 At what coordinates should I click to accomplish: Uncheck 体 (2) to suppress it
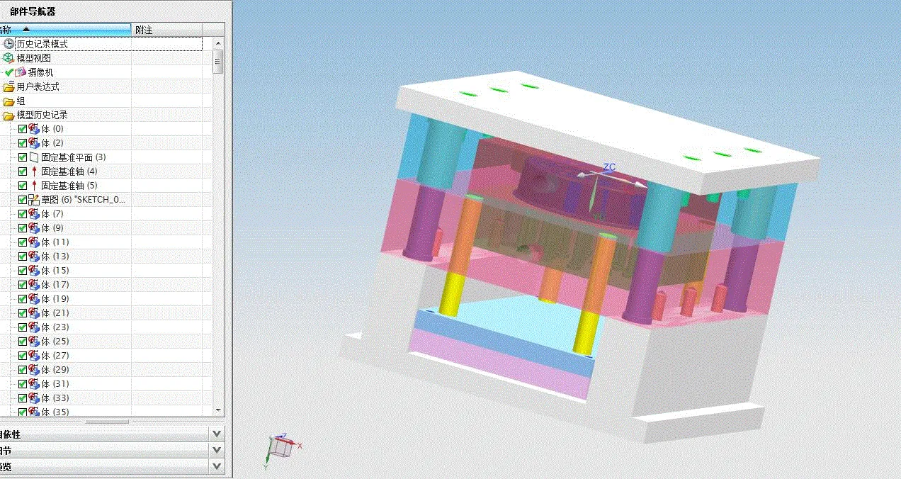(x=22, y=142)
